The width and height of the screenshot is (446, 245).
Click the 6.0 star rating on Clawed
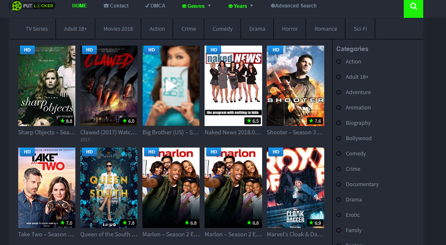pyautogui.click(x=128, y=121)
